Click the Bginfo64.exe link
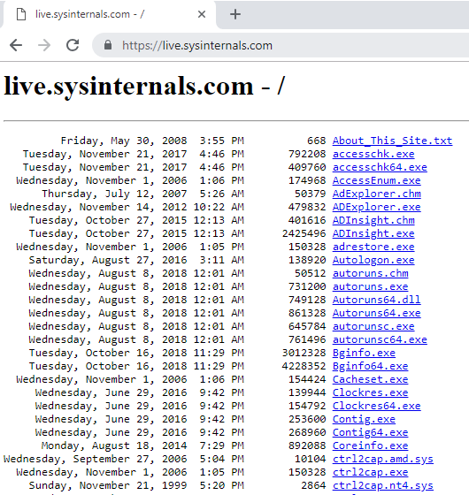The height and width of the screenshot is (495, 469). pyautogui.click(x=370, y=366)
